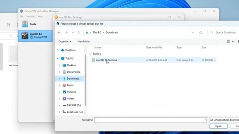Select macOS 14 virtual machine entry
The height and width of the screenshot is (134, 239).
click(35, 36)
